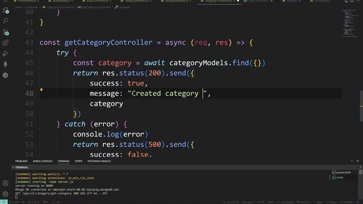Click the CRLF end-of-line status bar item
The height and width of the screenshot is (204, 363).
271,202
